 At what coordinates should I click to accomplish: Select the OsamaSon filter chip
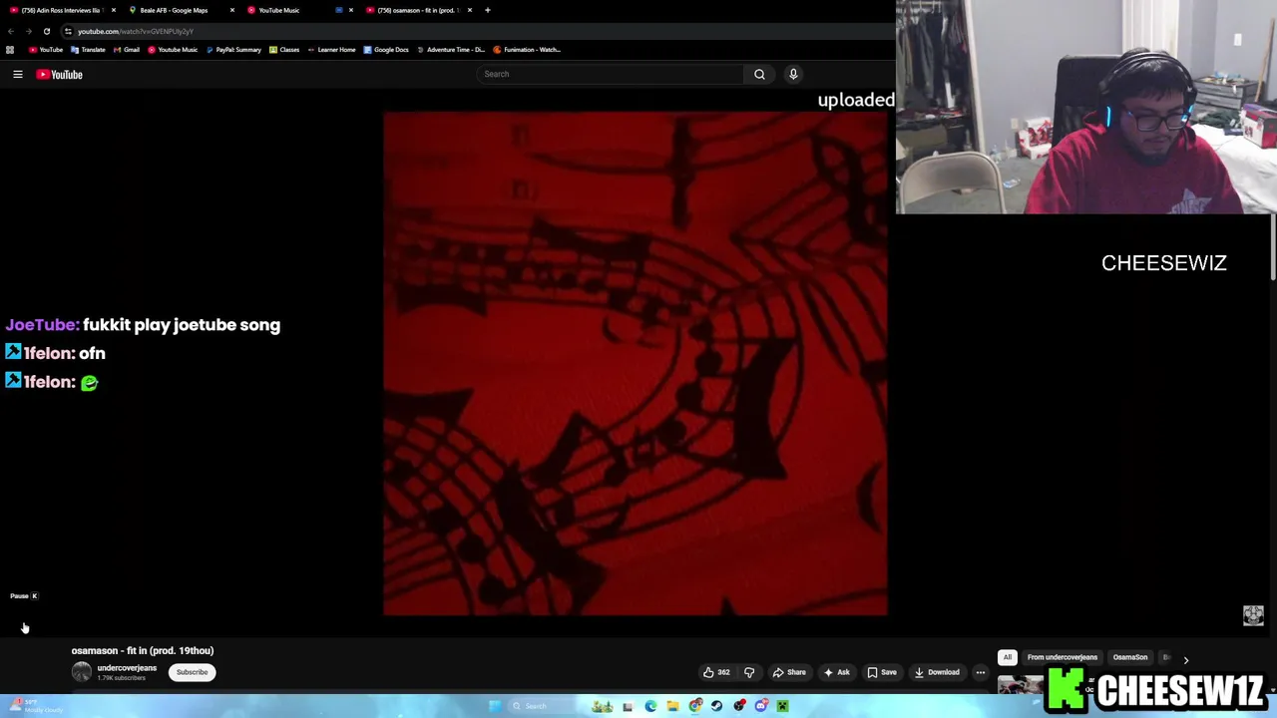(x=1130, y=657)
